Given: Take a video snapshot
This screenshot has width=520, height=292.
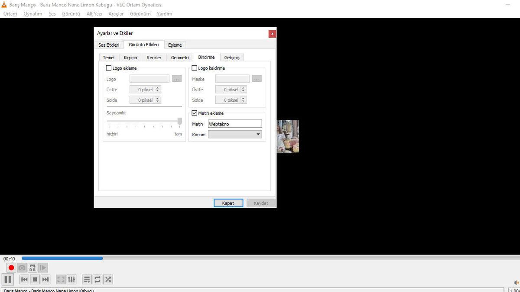Looking at the screenshot, I should (22, 267).
